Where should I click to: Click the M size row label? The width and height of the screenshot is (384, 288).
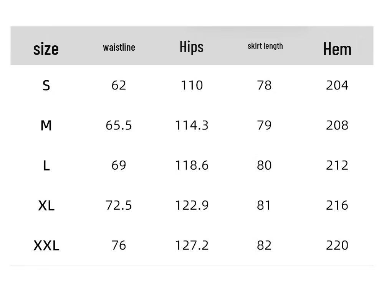click(x=46, y=125)
